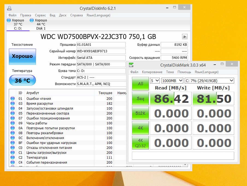247x186 pixels.
Task: Click status orb for C4 События переназначения
Action: [13, 162]
